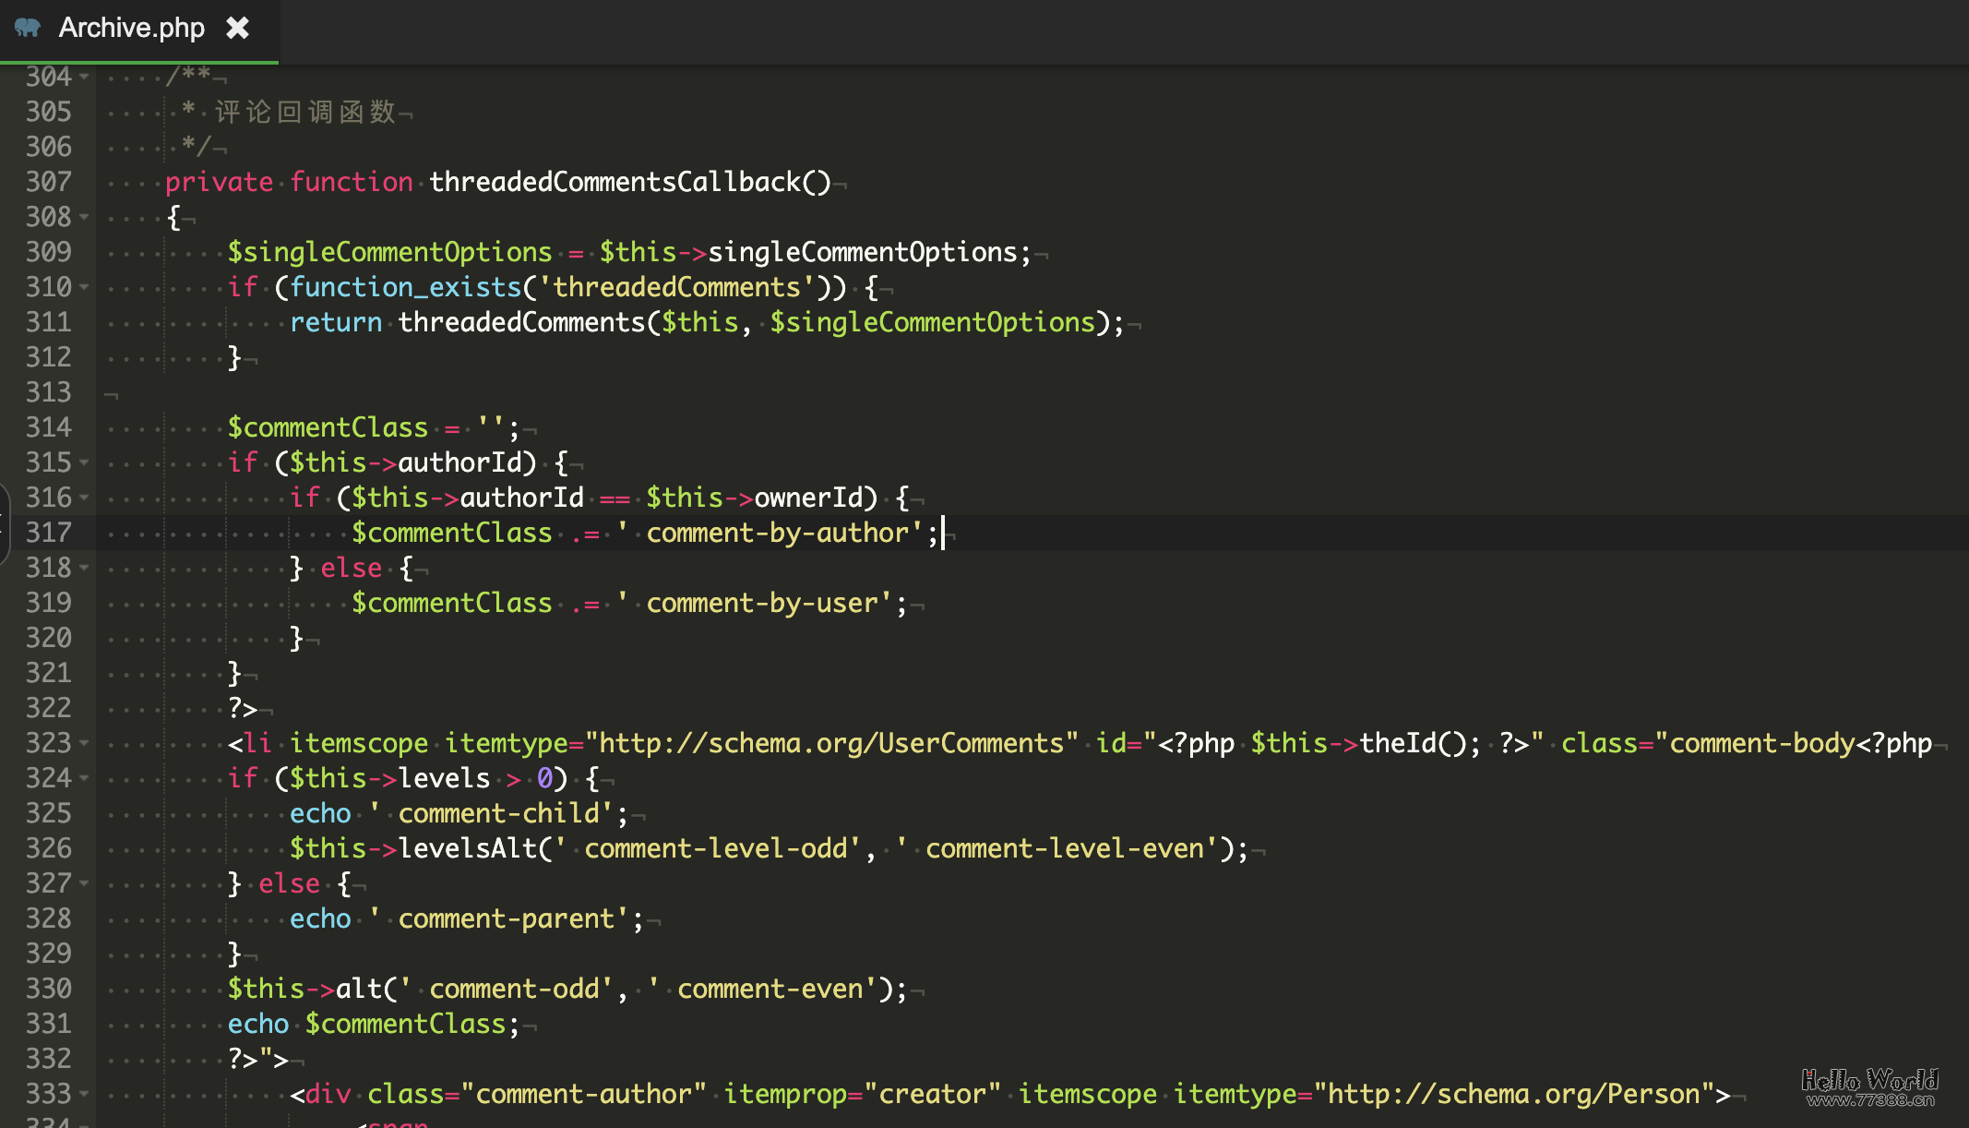
Task: Fold the function body at line 308
Action: (x=85, y=217)
